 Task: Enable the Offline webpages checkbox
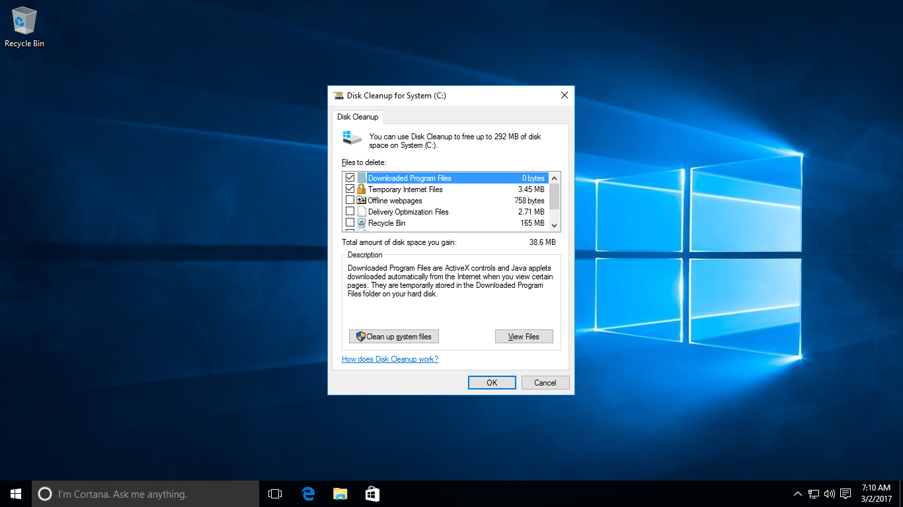(350, 200)
